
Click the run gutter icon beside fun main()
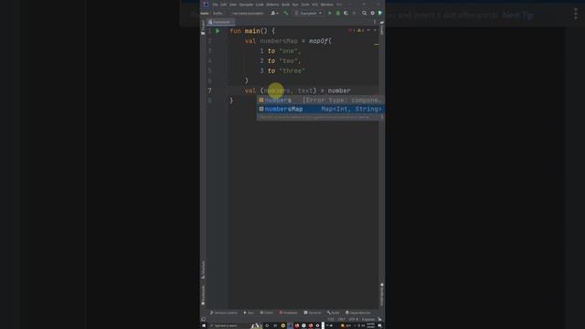(218, 31)
